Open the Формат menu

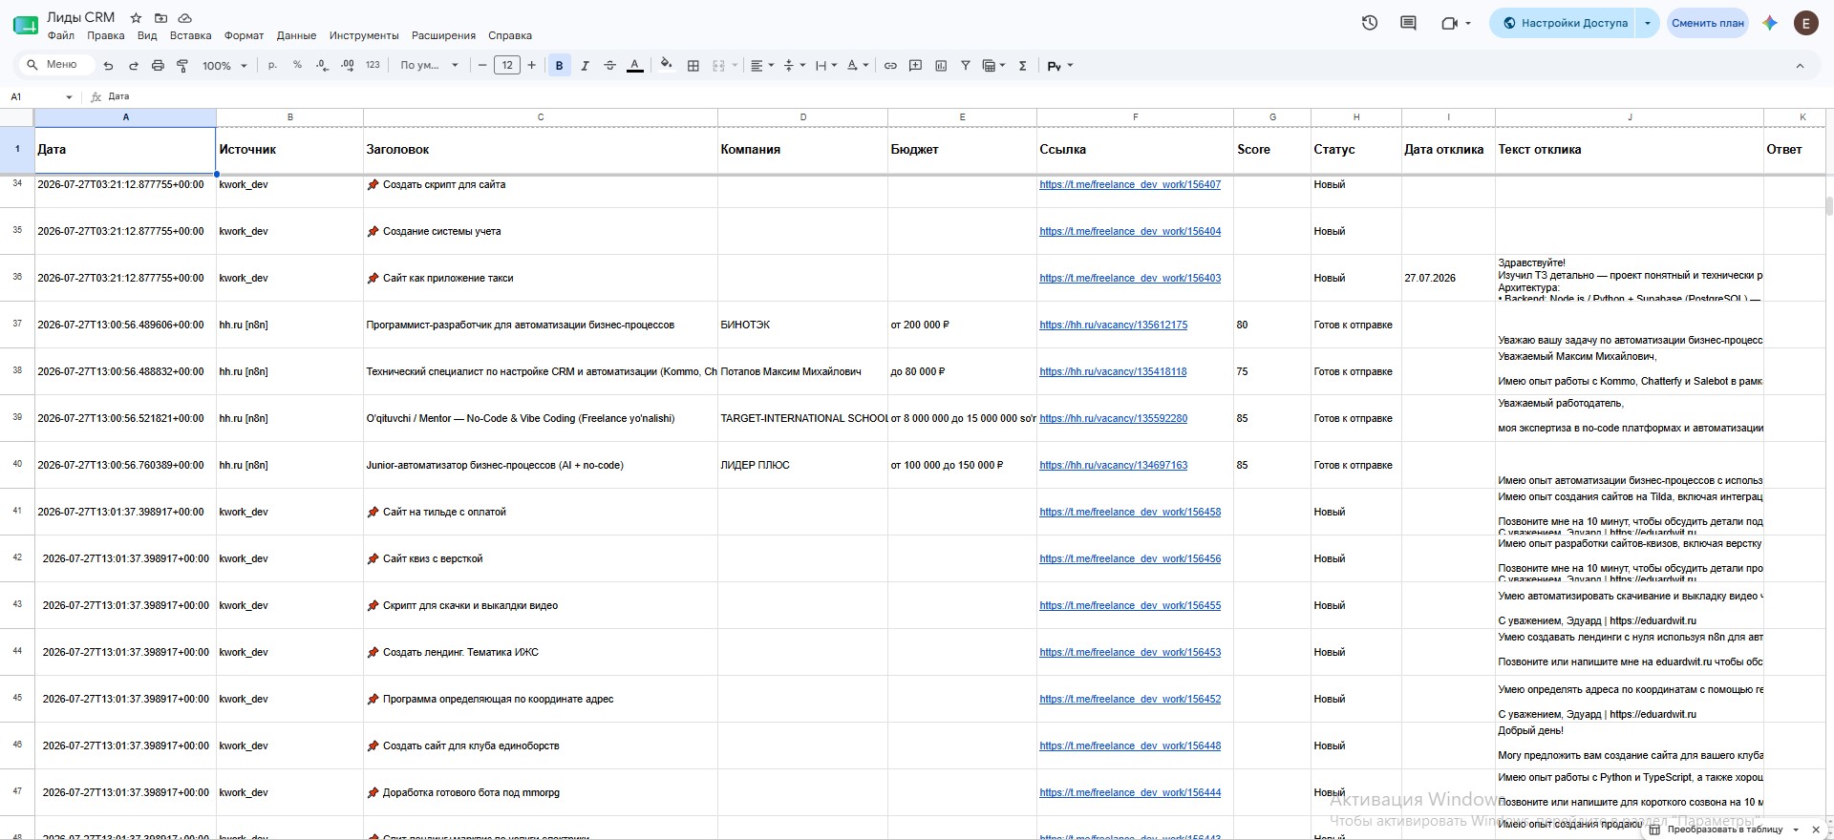244,35
